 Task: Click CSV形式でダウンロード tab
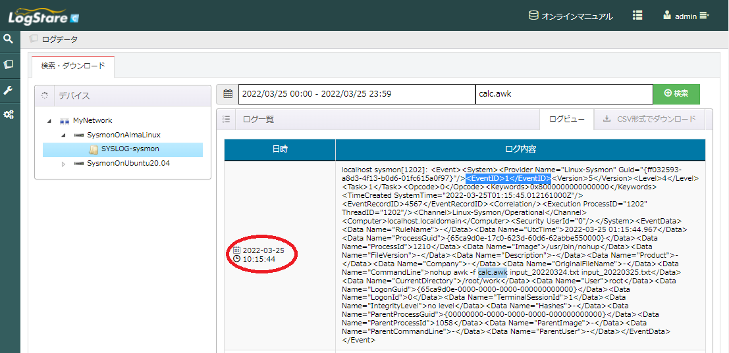click(x=650, y=119)
